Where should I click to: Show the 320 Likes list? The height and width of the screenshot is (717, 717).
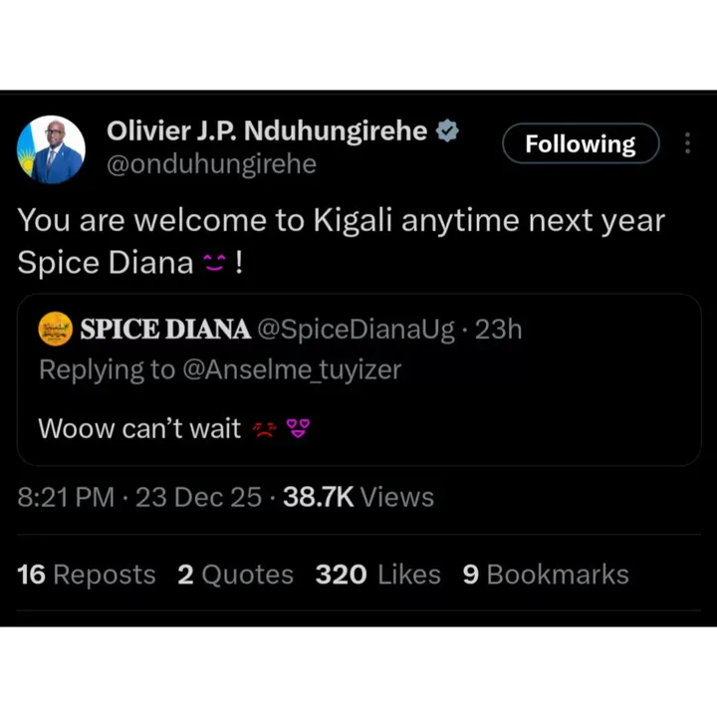pyautogui.click(x=377, y=575)
